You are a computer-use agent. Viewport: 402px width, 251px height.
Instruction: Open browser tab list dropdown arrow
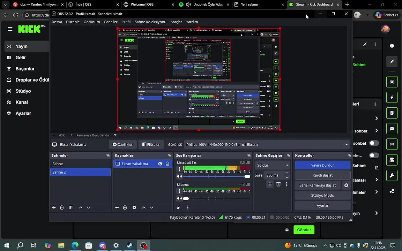(6, 4)
